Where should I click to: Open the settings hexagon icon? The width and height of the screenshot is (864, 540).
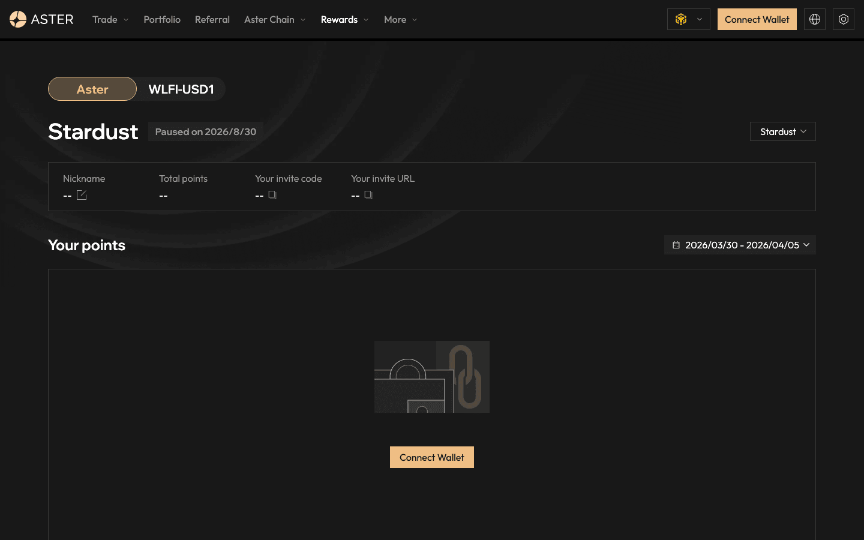[x=844, y=19]
